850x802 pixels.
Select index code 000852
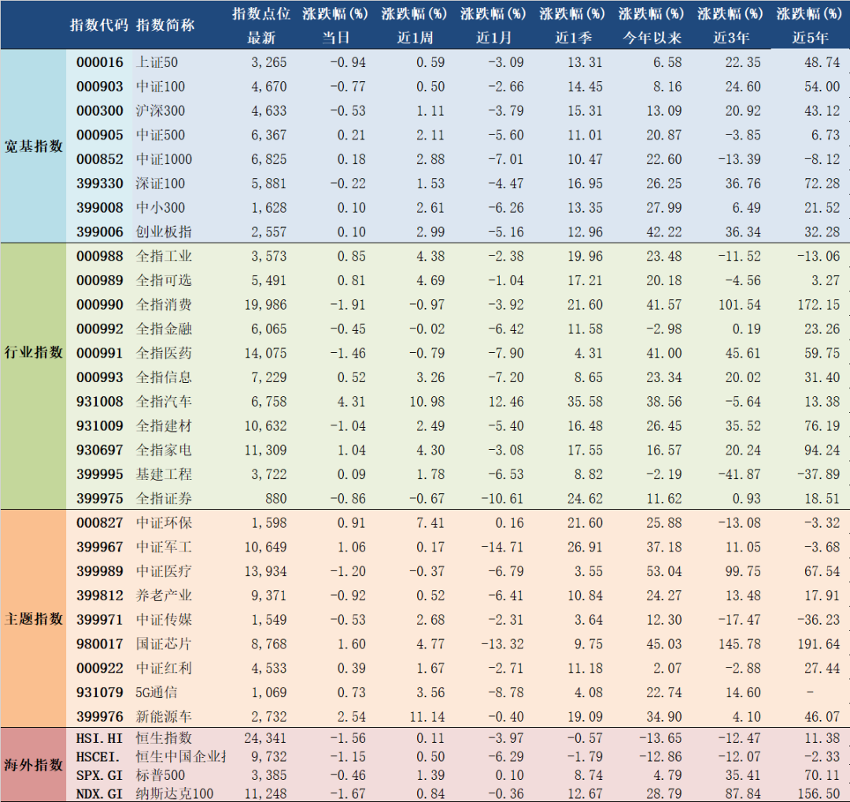tap(100, 159)
